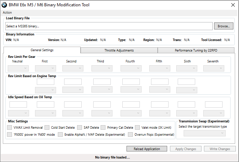This screenshot has width=239, height=162.
Task: Check 'P500S' power in 'P400' mode
Action: point(9,134)
